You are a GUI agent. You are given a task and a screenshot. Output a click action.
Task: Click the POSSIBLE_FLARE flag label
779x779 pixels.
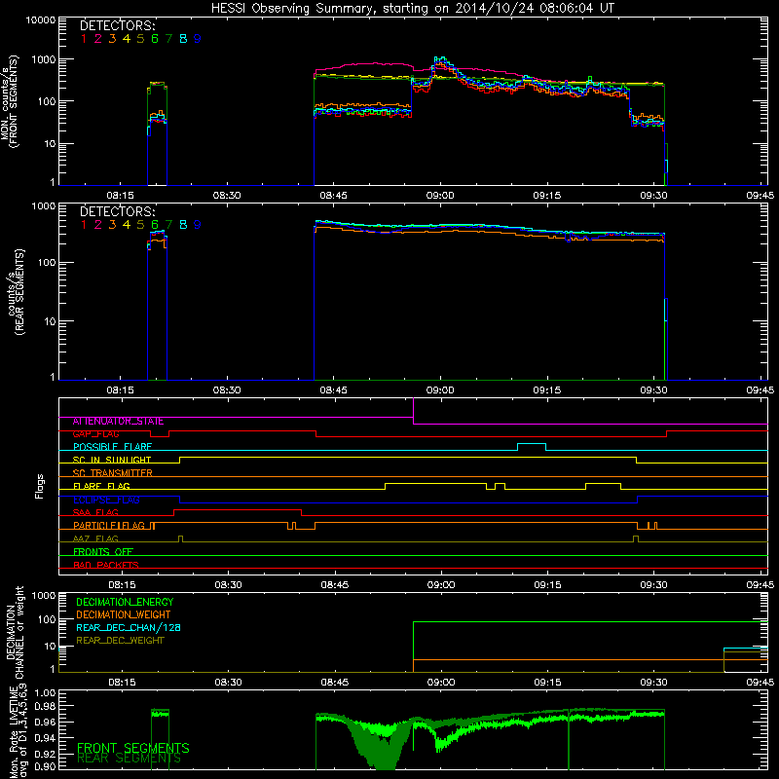pyautogui.click(x=112, y=447)
